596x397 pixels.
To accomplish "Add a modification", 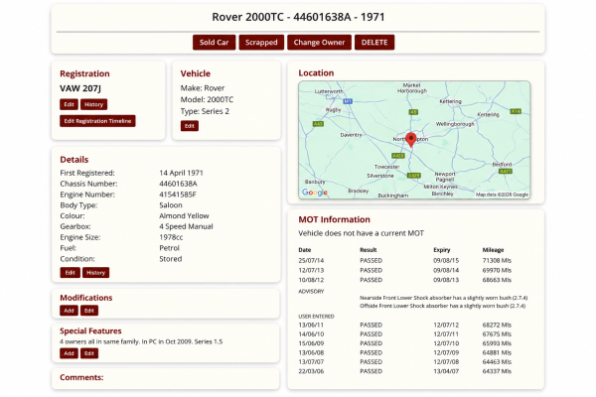I will pos(69,311).
